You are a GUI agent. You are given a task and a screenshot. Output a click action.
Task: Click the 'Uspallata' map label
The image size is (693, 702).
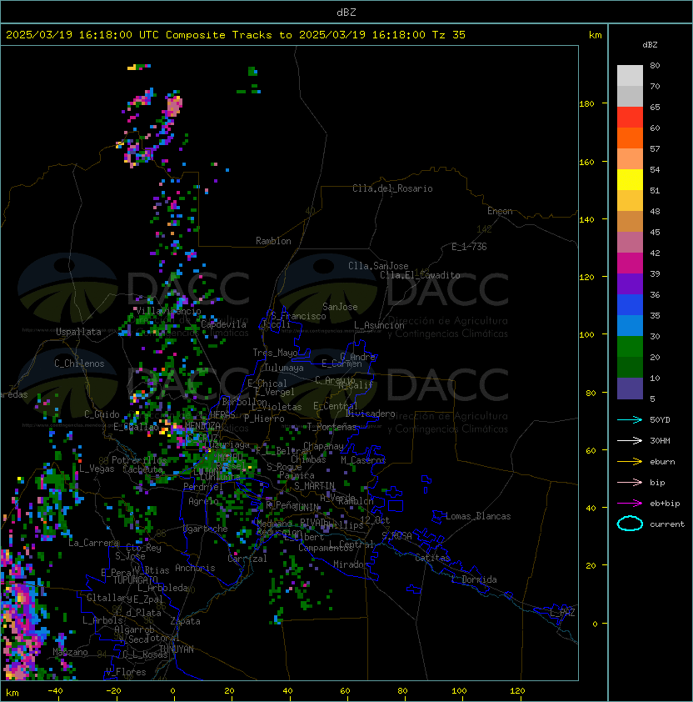pos(78,332)
